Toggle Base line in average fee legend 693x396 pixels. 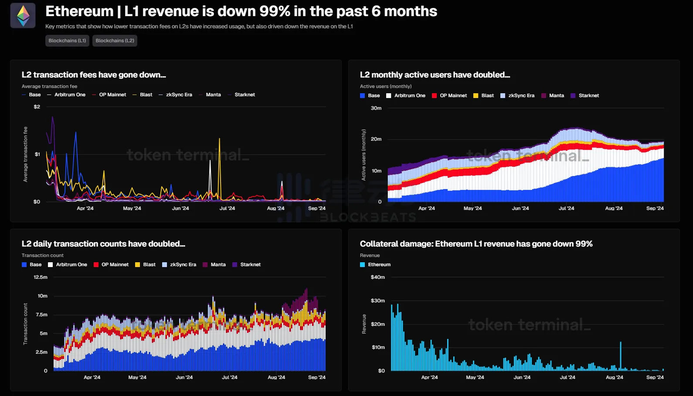(x=31, y=95)
